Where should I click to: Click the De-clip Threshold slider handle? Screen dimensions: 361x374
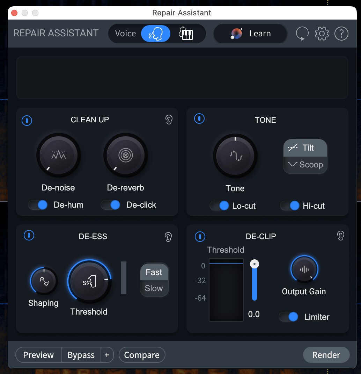(255, 264)
